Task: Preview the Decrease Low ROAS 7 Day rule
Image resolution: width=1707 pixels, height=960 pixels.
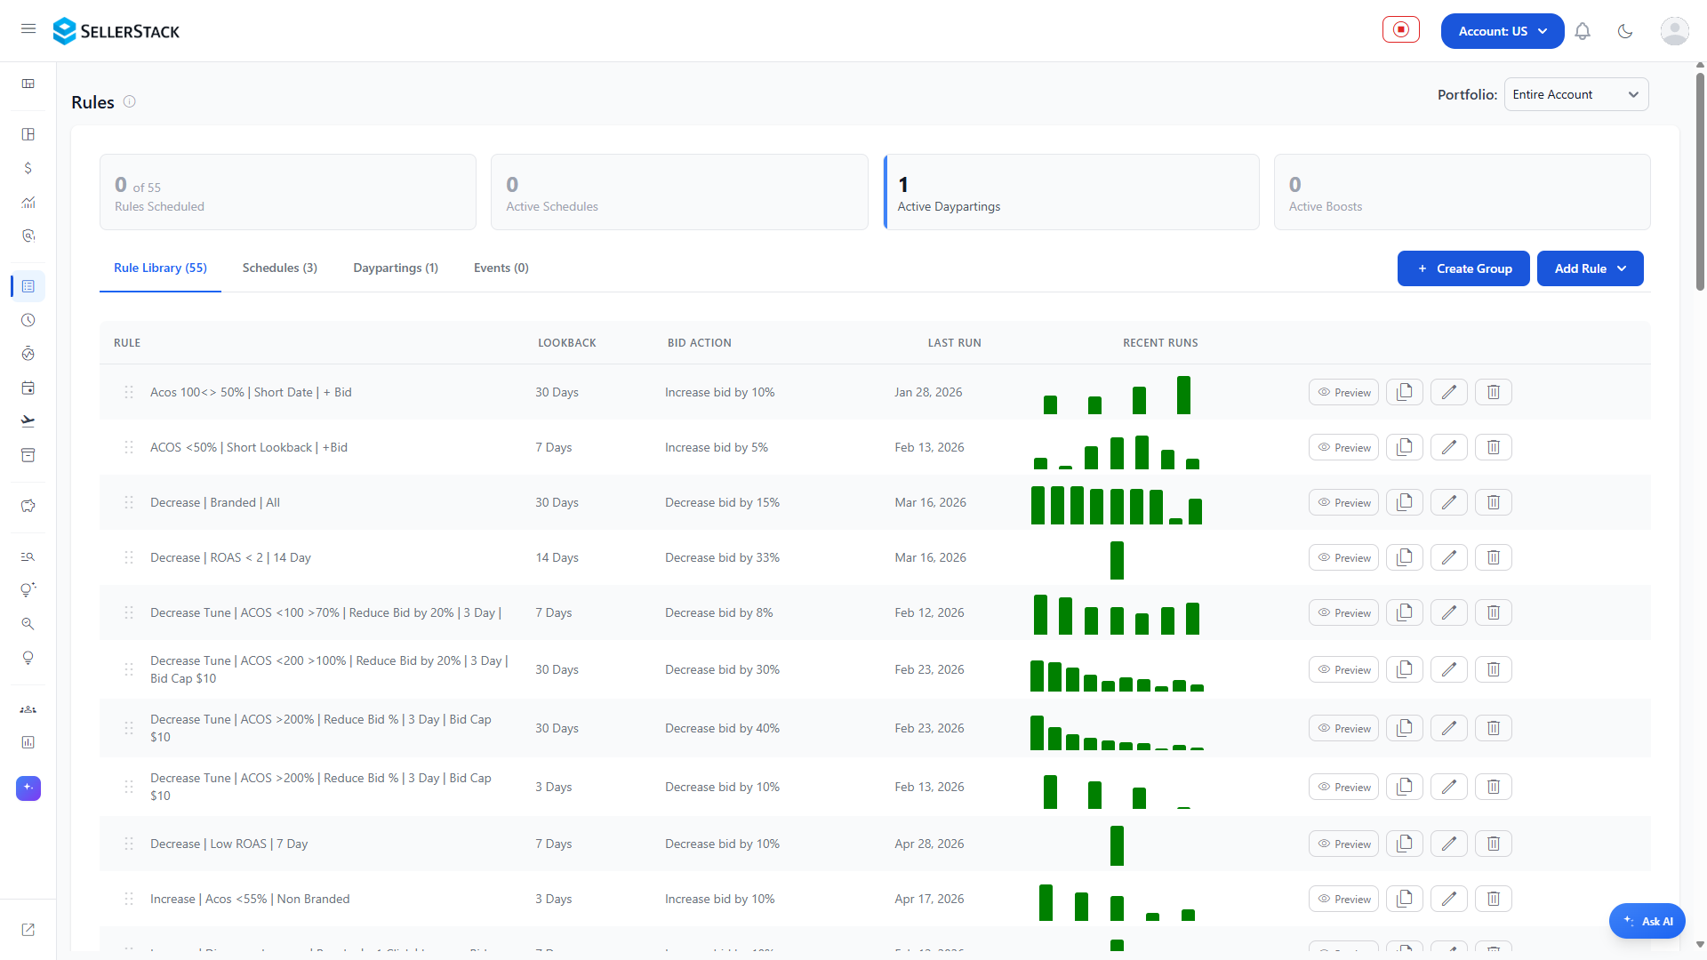Action: click(1343, 844)
